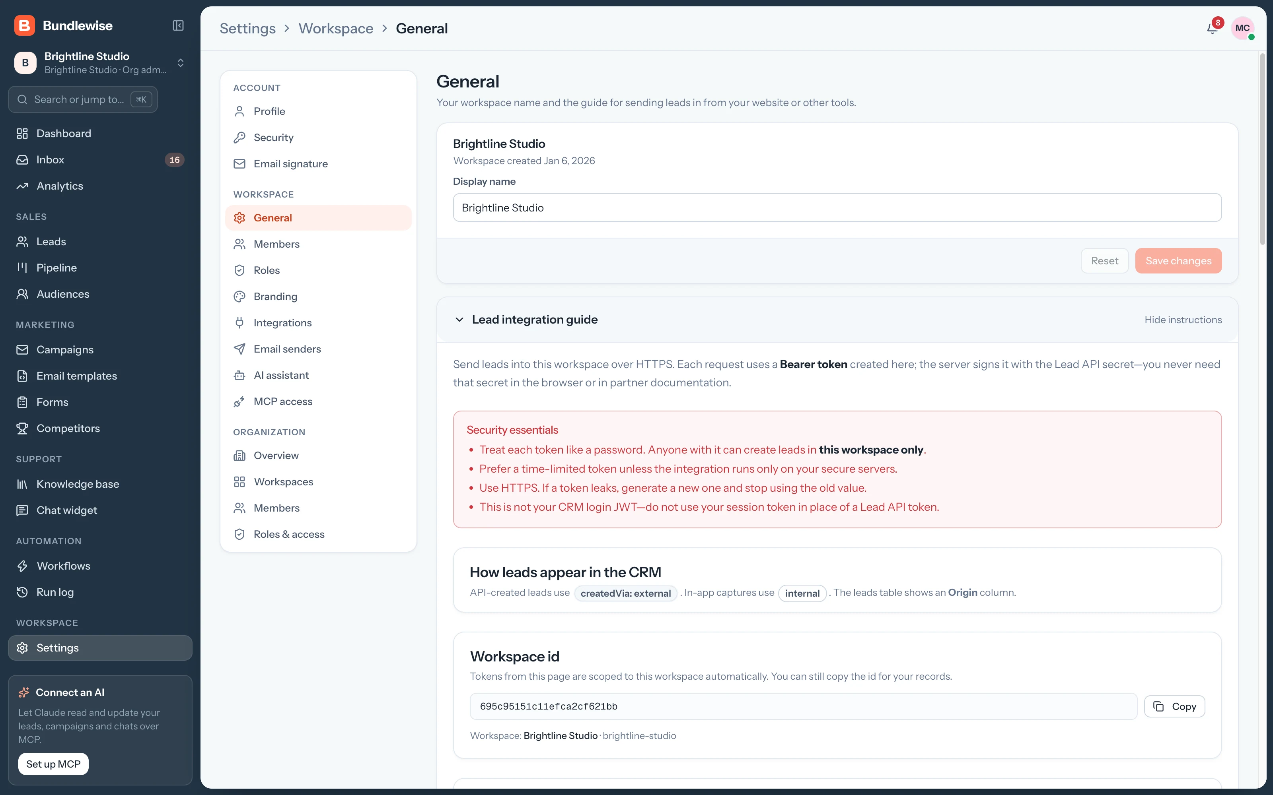Open Campaigns in the sidebar
This screenshot has width=1273, height=795.
coord(100,350)
